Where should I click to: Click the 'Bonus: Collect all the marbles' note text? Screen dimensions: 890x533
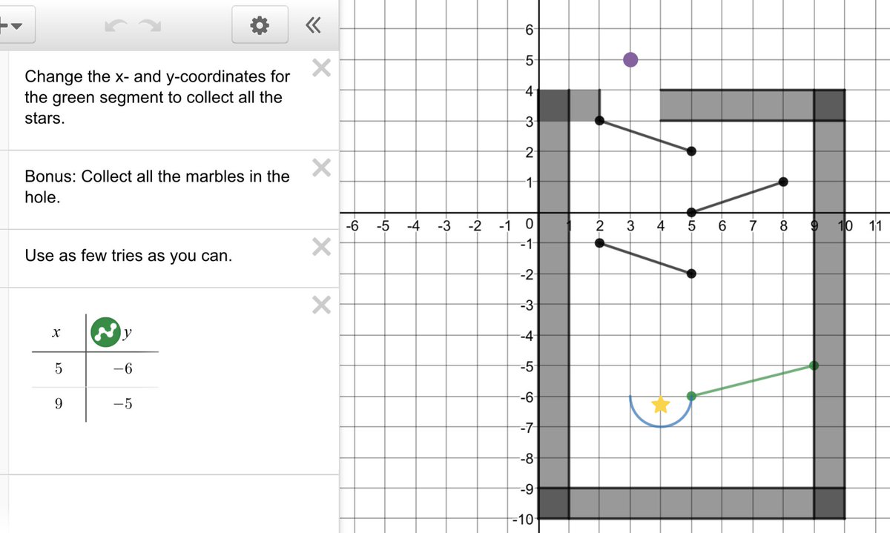click(157, 188)
